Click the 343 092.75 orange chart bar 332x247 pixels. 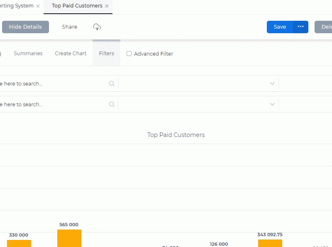click(270, 243)
